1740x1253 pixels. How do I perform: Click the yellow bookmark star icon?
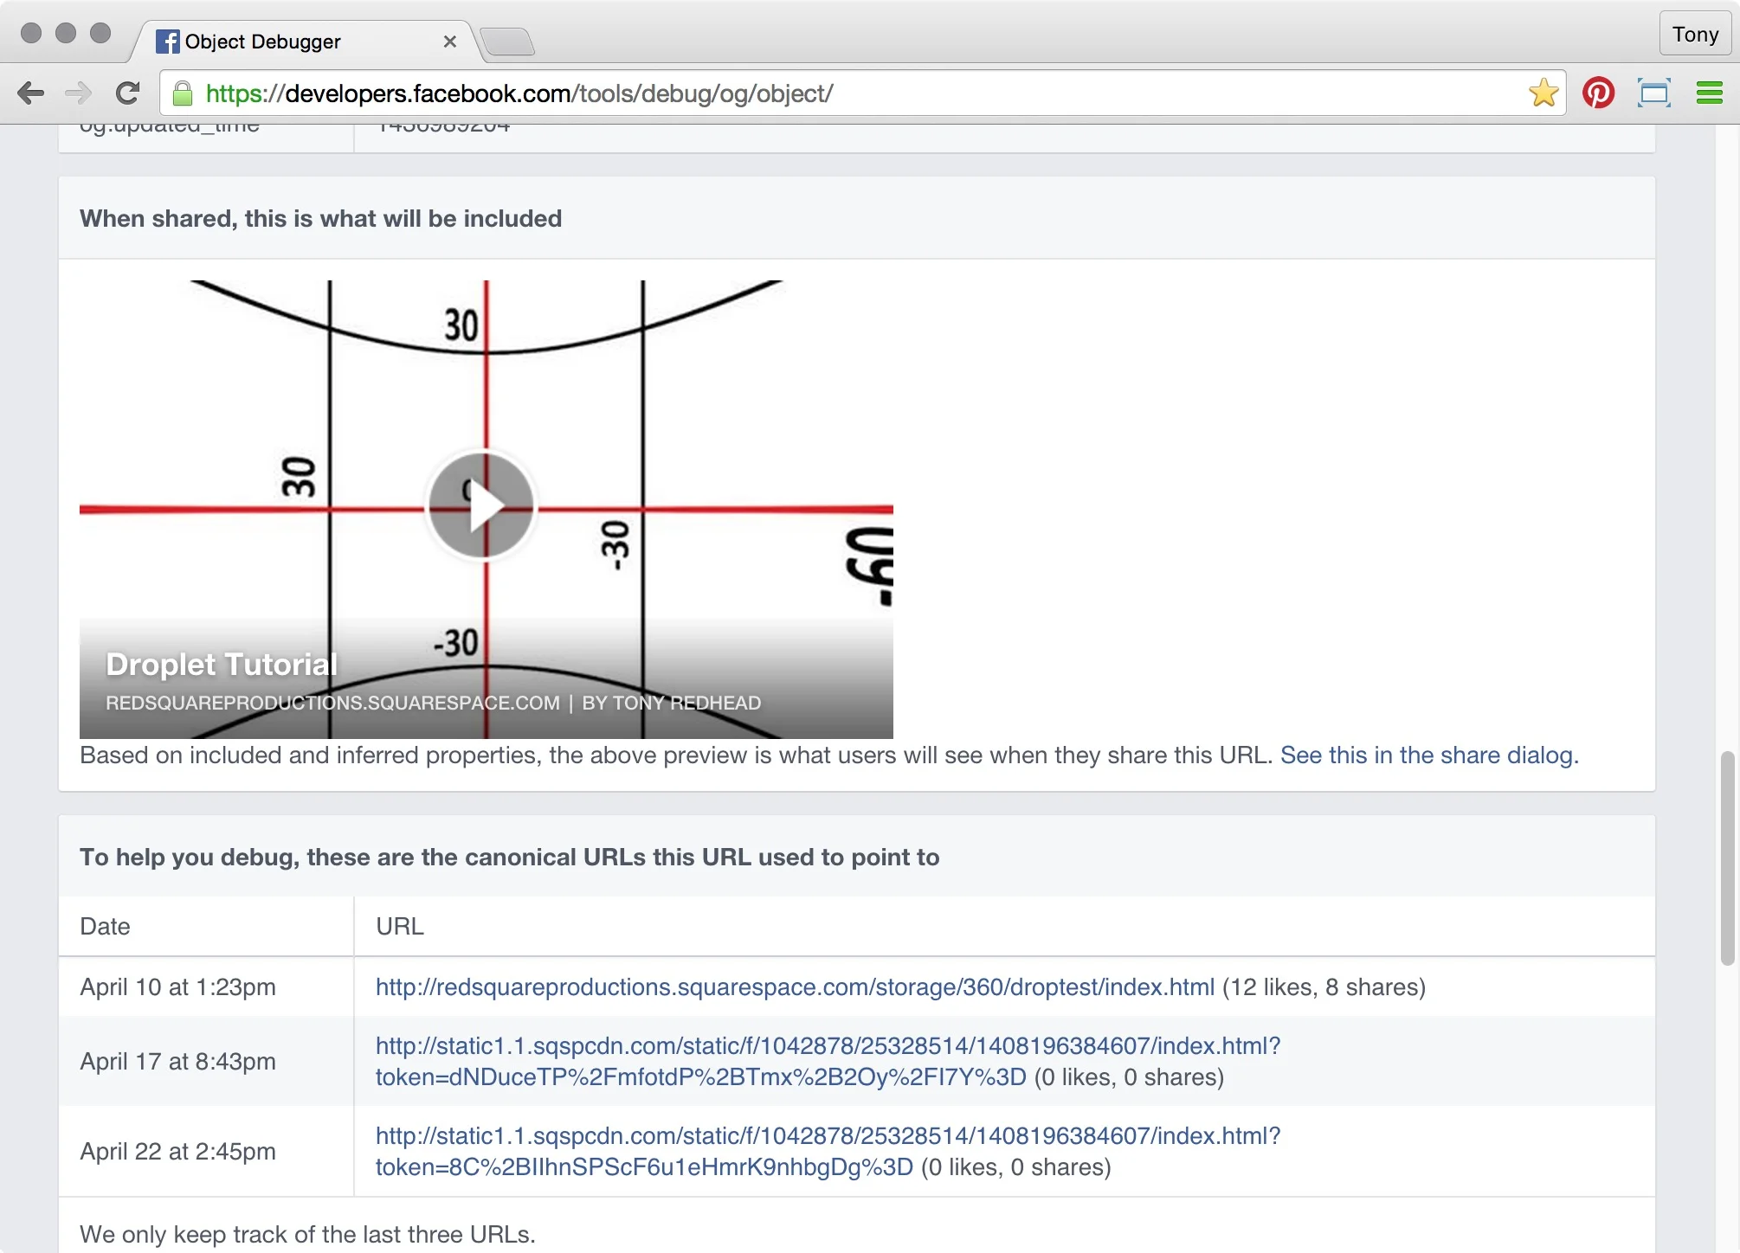[1543, 93]
